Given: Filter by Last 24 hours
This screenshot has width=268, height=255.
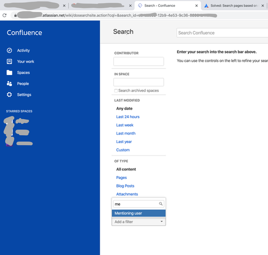Looking at the screenshot, I should coord(128,117).
